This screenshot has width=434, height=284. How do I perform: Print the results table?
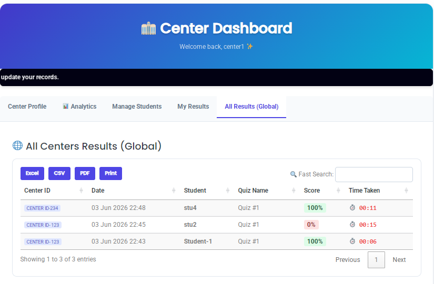110,173
